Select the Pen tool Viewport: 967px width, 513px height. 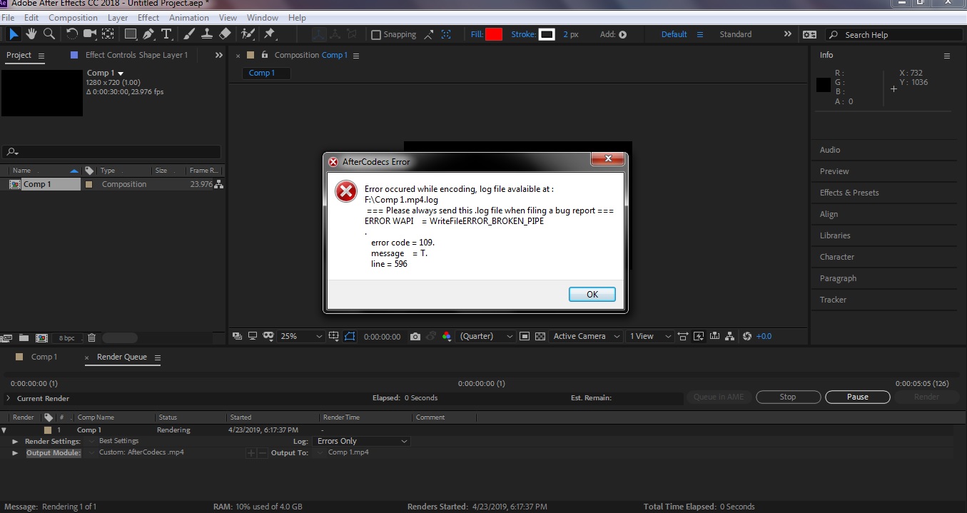click(x=148, y=34)
